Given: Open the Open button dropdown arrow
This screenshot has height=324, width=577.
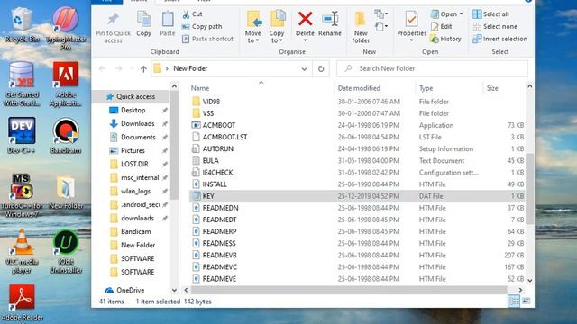Looking at the screenshot, I should tap(461, 14).
